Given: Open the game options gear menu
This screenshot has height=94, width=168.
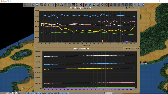Looking at the screenshot, I should pyautogui.click(x=33, y=5).
